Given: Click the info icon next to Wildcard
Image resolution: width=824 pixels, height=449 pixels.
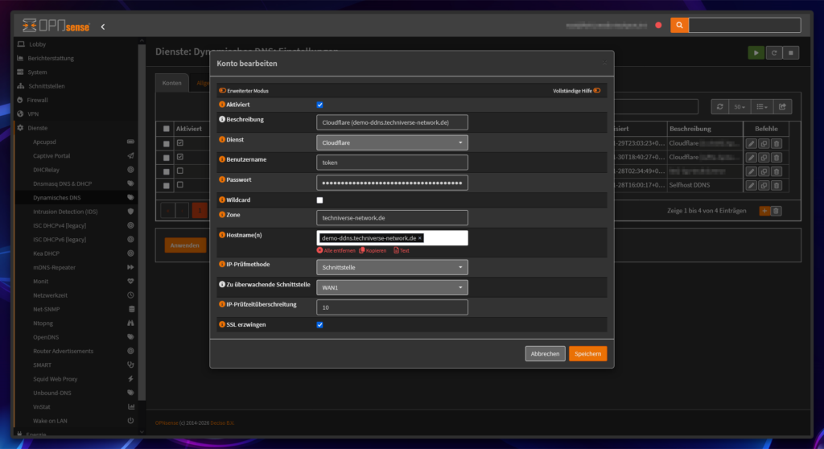Looking at the screenshot, I should (222, 200).
